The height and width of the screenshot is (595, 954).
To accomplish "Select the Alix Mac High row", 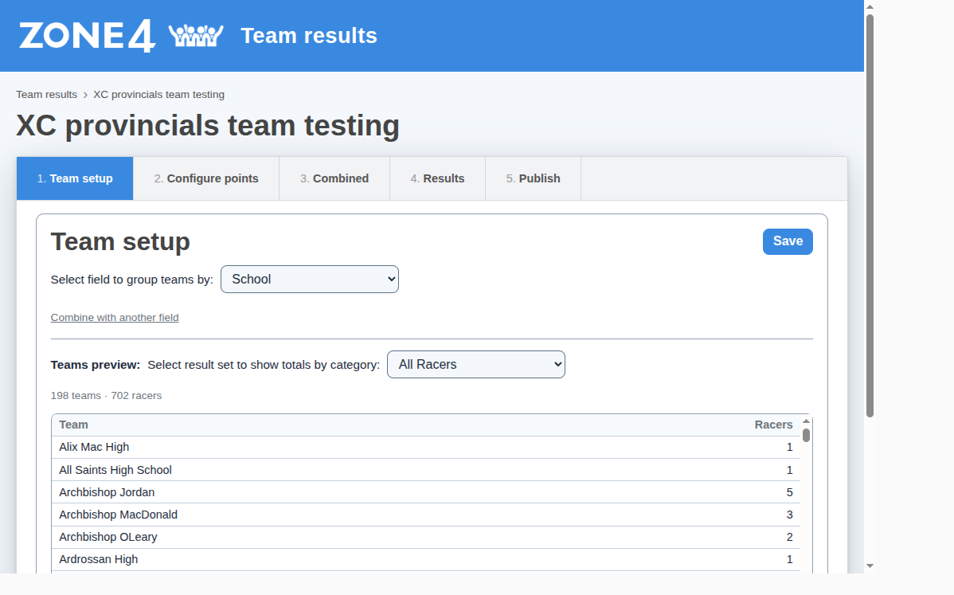I will click(x=426, y=447).
